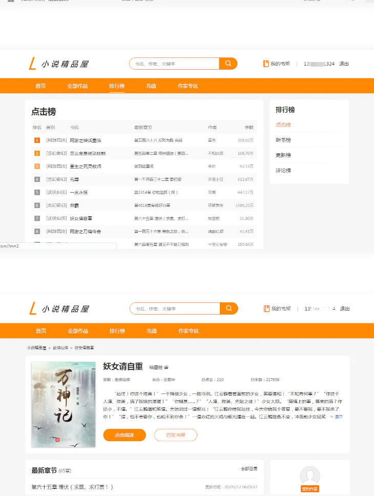This screenshot has height=496, width=374.
Task: Select 新书榜 in the 排行榜 sidebar
Action: pyautogui.click(x=283, y=140)
